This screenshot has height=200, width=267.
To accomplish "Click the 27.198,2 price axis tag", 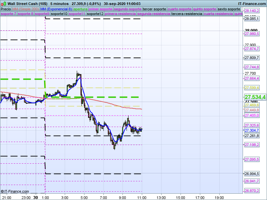I will (x=252, y=145).
